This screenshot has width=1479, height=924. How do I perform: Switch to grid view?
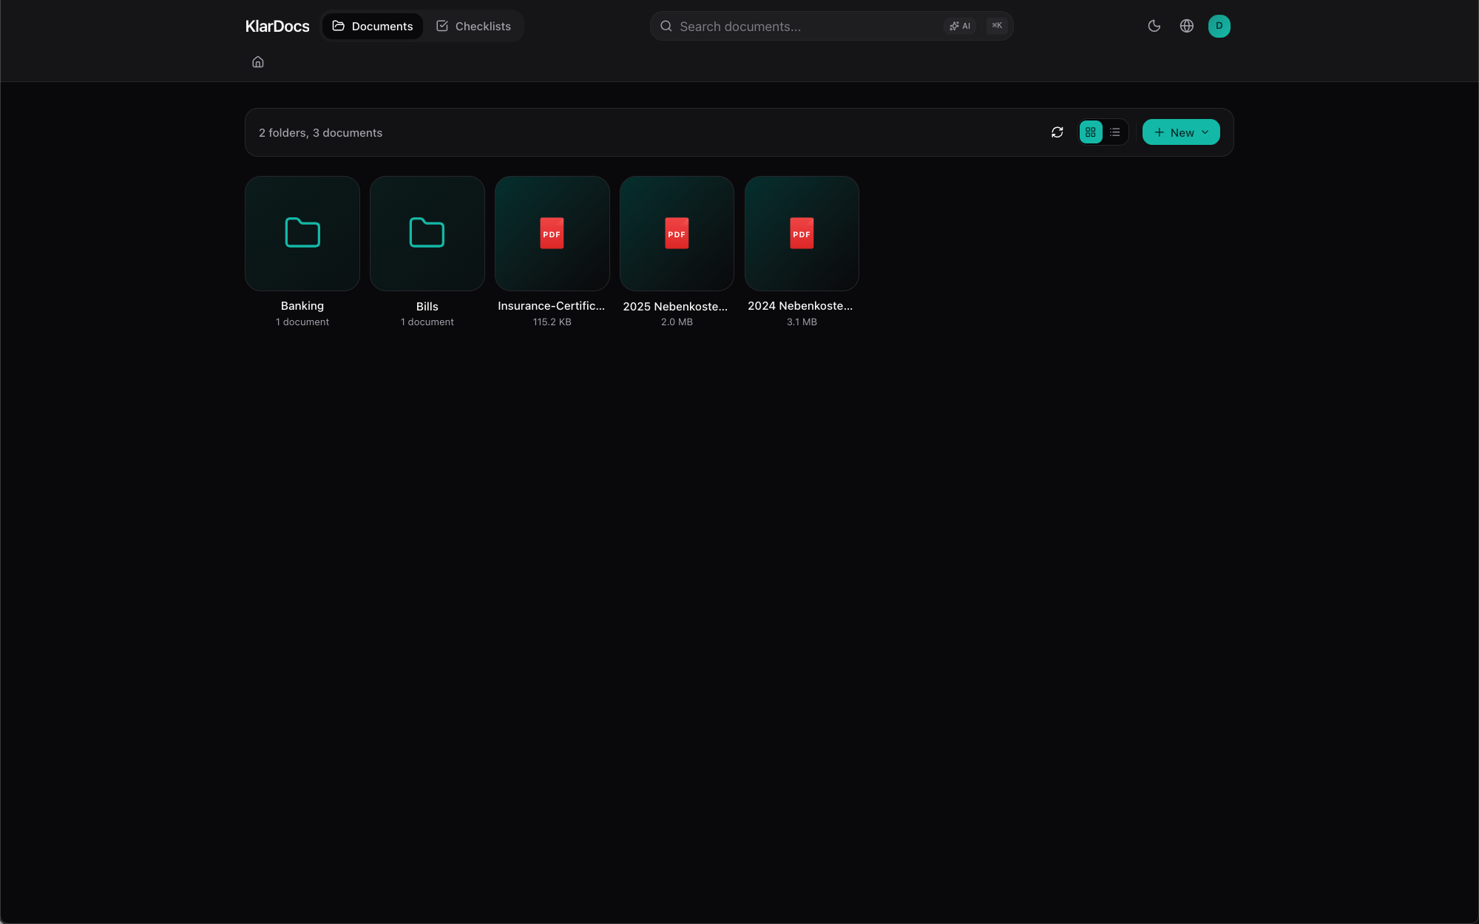[1091, 132]
